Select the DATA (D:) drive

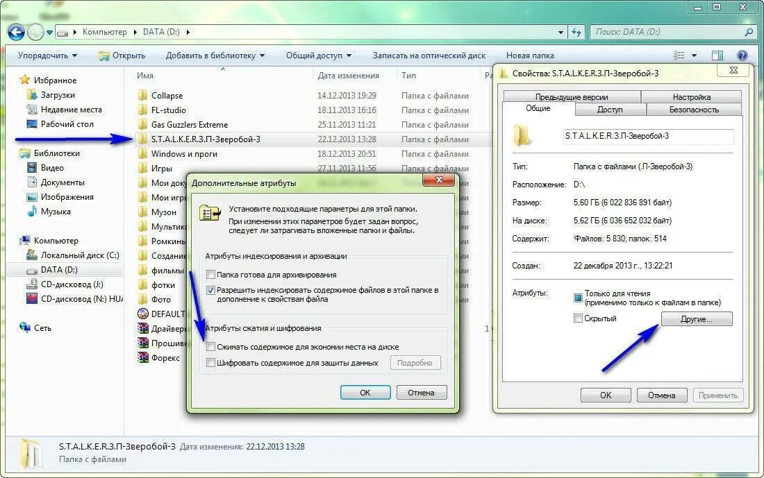click(59, 270)
